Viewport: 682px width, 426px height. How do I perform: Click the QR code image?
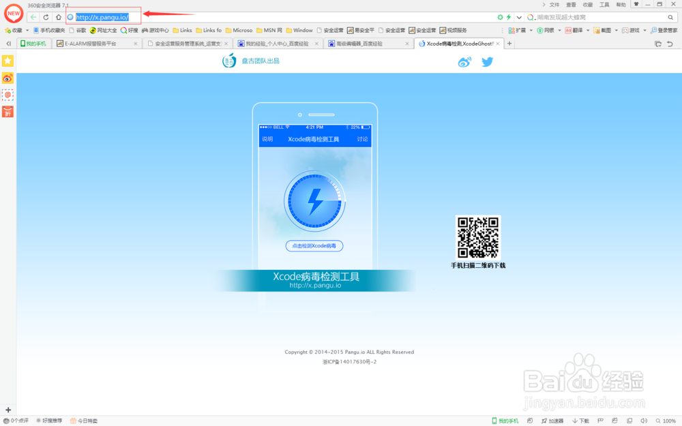click(478, 237)
